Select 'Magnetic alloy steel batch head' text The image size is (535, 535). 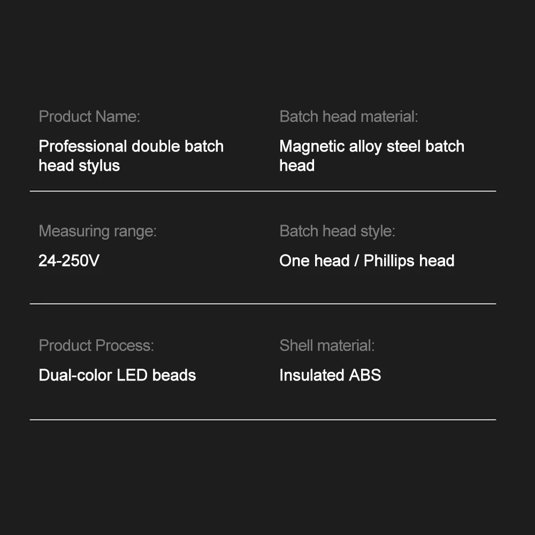tap(372, 156)
